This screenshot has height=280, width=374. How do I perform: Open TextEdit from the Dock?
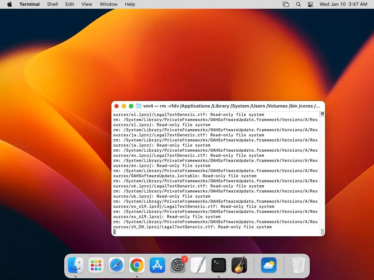(x=198, y=265)
